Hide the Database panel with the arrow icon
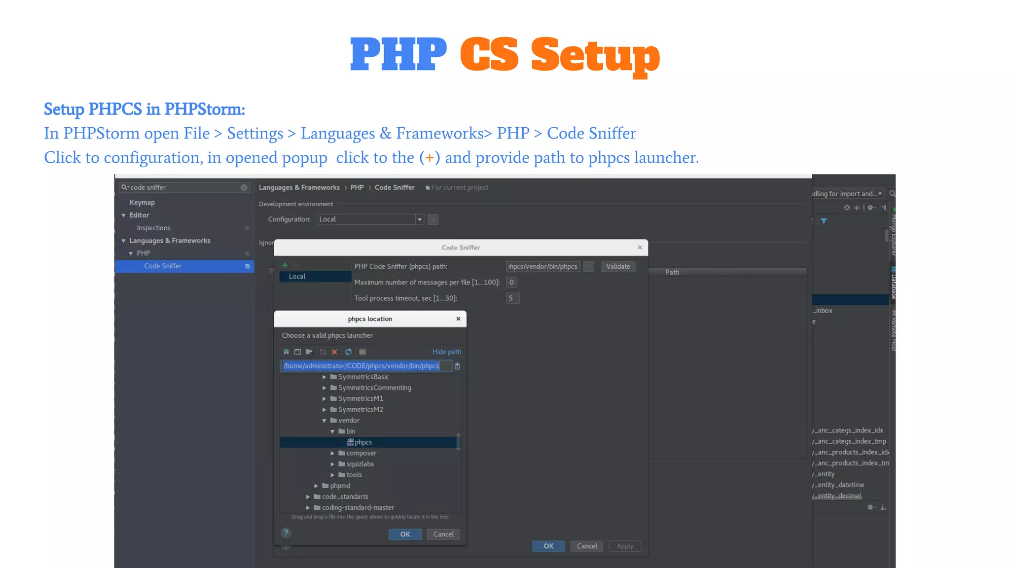 [883, 208]
